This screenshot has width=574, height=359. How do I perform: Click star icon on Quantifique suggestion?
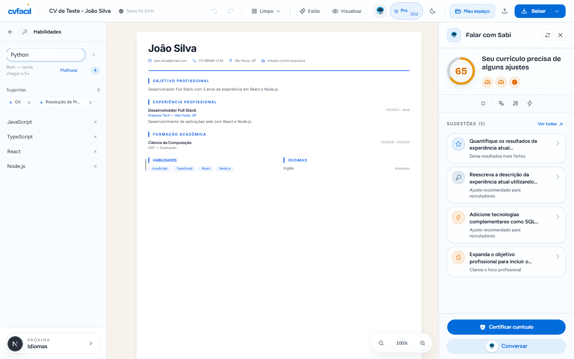[x=458, y=144]
